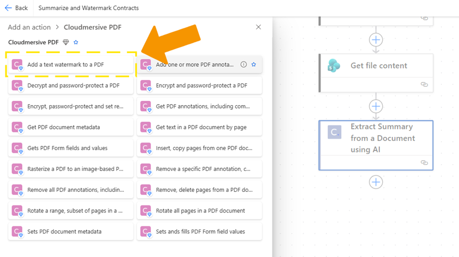The width and height of the screenshot is (459, 257).
Task: Star the 'Add one or more PDF annota...' action
Action: point(254,65)
